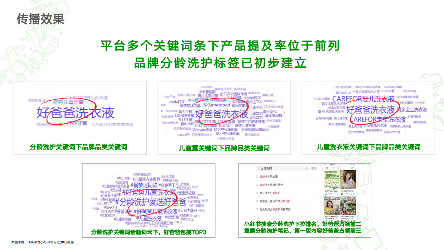Click the magnifier icon beside 亲亲医生分龄洗护 suggestion
Screen dimensions: 444x250
click(257, 193)
